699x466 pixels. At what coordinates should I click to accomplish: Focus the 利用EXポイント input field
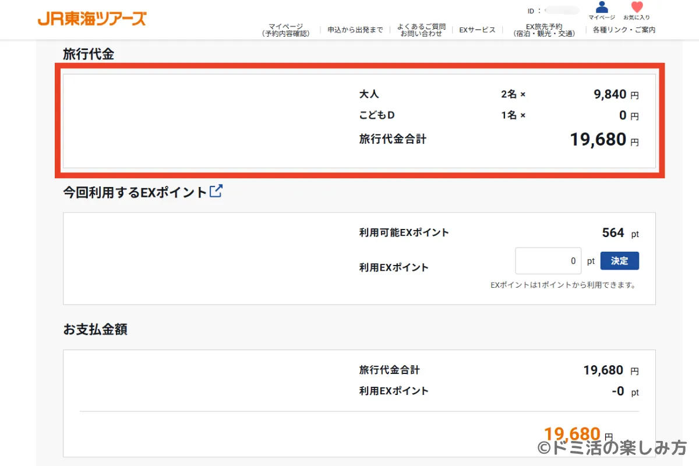(x=548, y=261)
